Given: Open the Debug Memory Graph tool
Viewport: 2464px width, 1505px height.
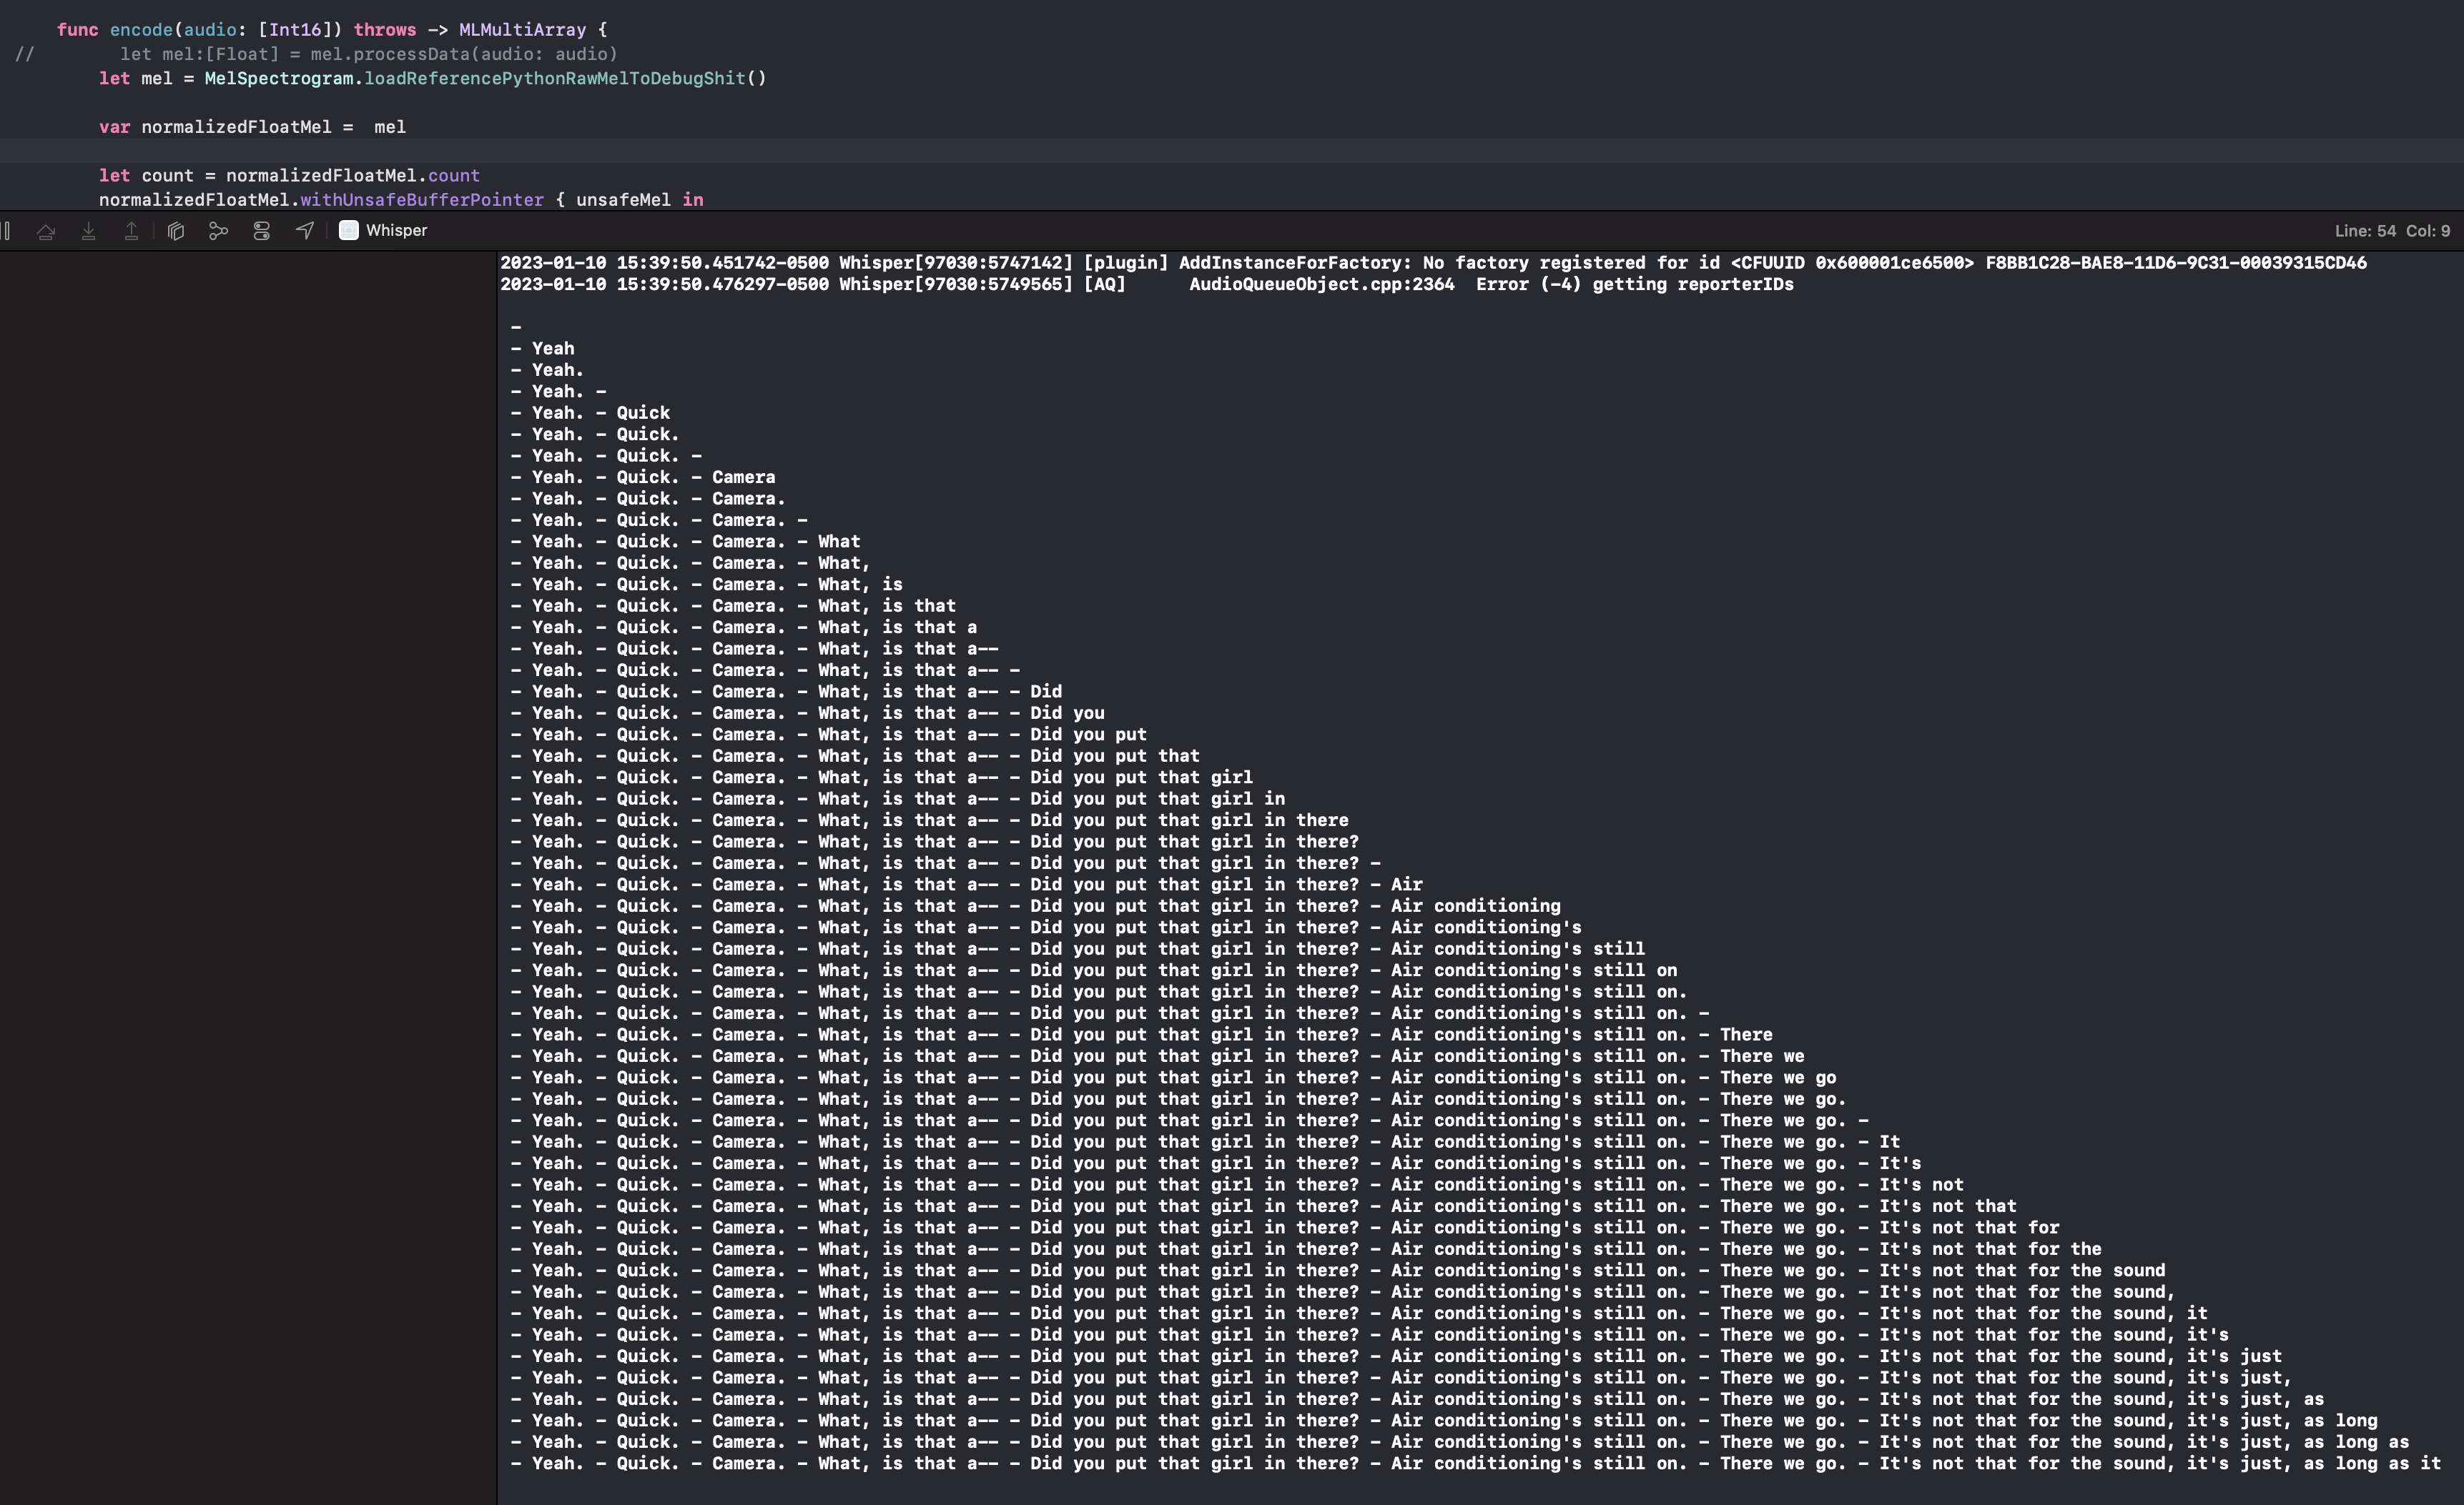Looking at the screenshot, I should click(218, 231).
